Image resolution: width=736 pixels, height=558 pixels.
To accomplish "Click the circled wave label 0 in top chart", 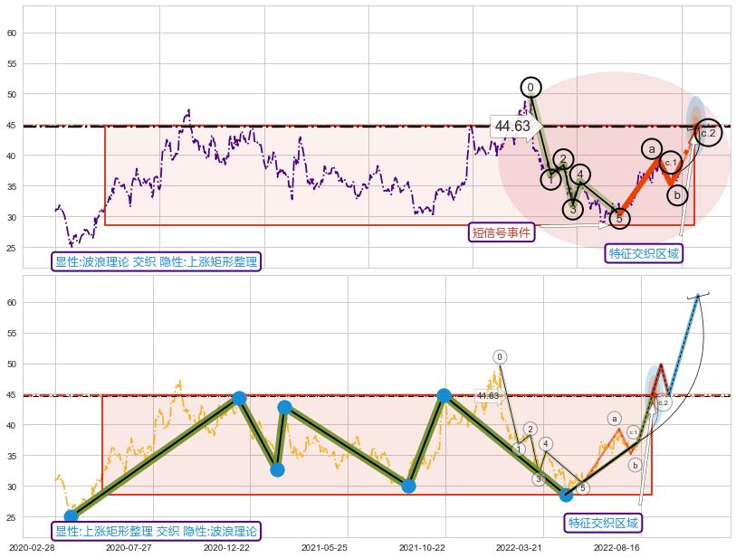I will click(530, 87).
